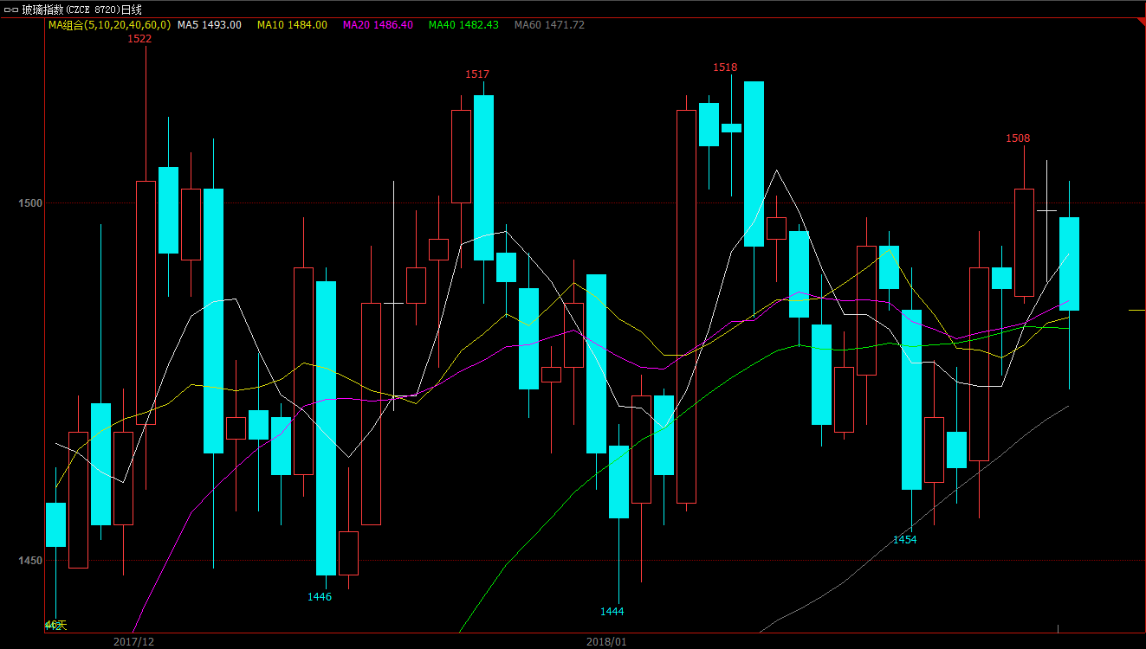Click the 1522 high price label
The width and height of the screenshot is (1146, 649).
(x=139, y=39)
